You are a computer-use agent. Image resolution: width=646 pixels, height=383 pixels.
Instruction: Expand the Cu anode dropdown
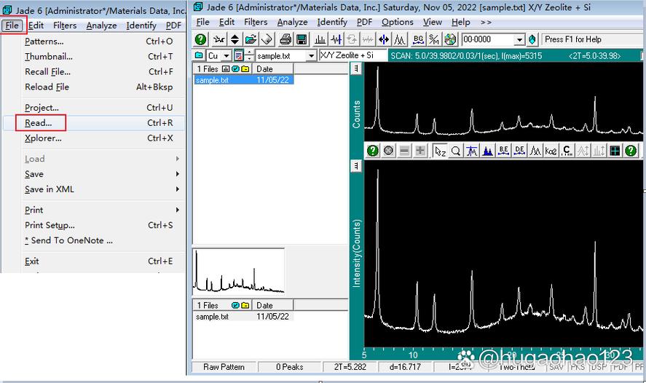point(227,55)
